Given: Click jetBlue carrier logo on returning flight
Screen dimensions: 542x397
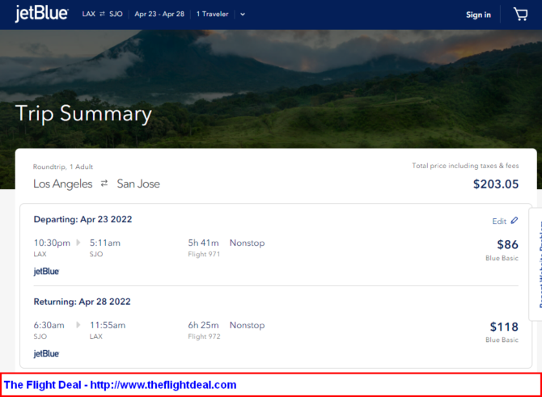Looking at the screenshot, I should (x=46, y=354).
